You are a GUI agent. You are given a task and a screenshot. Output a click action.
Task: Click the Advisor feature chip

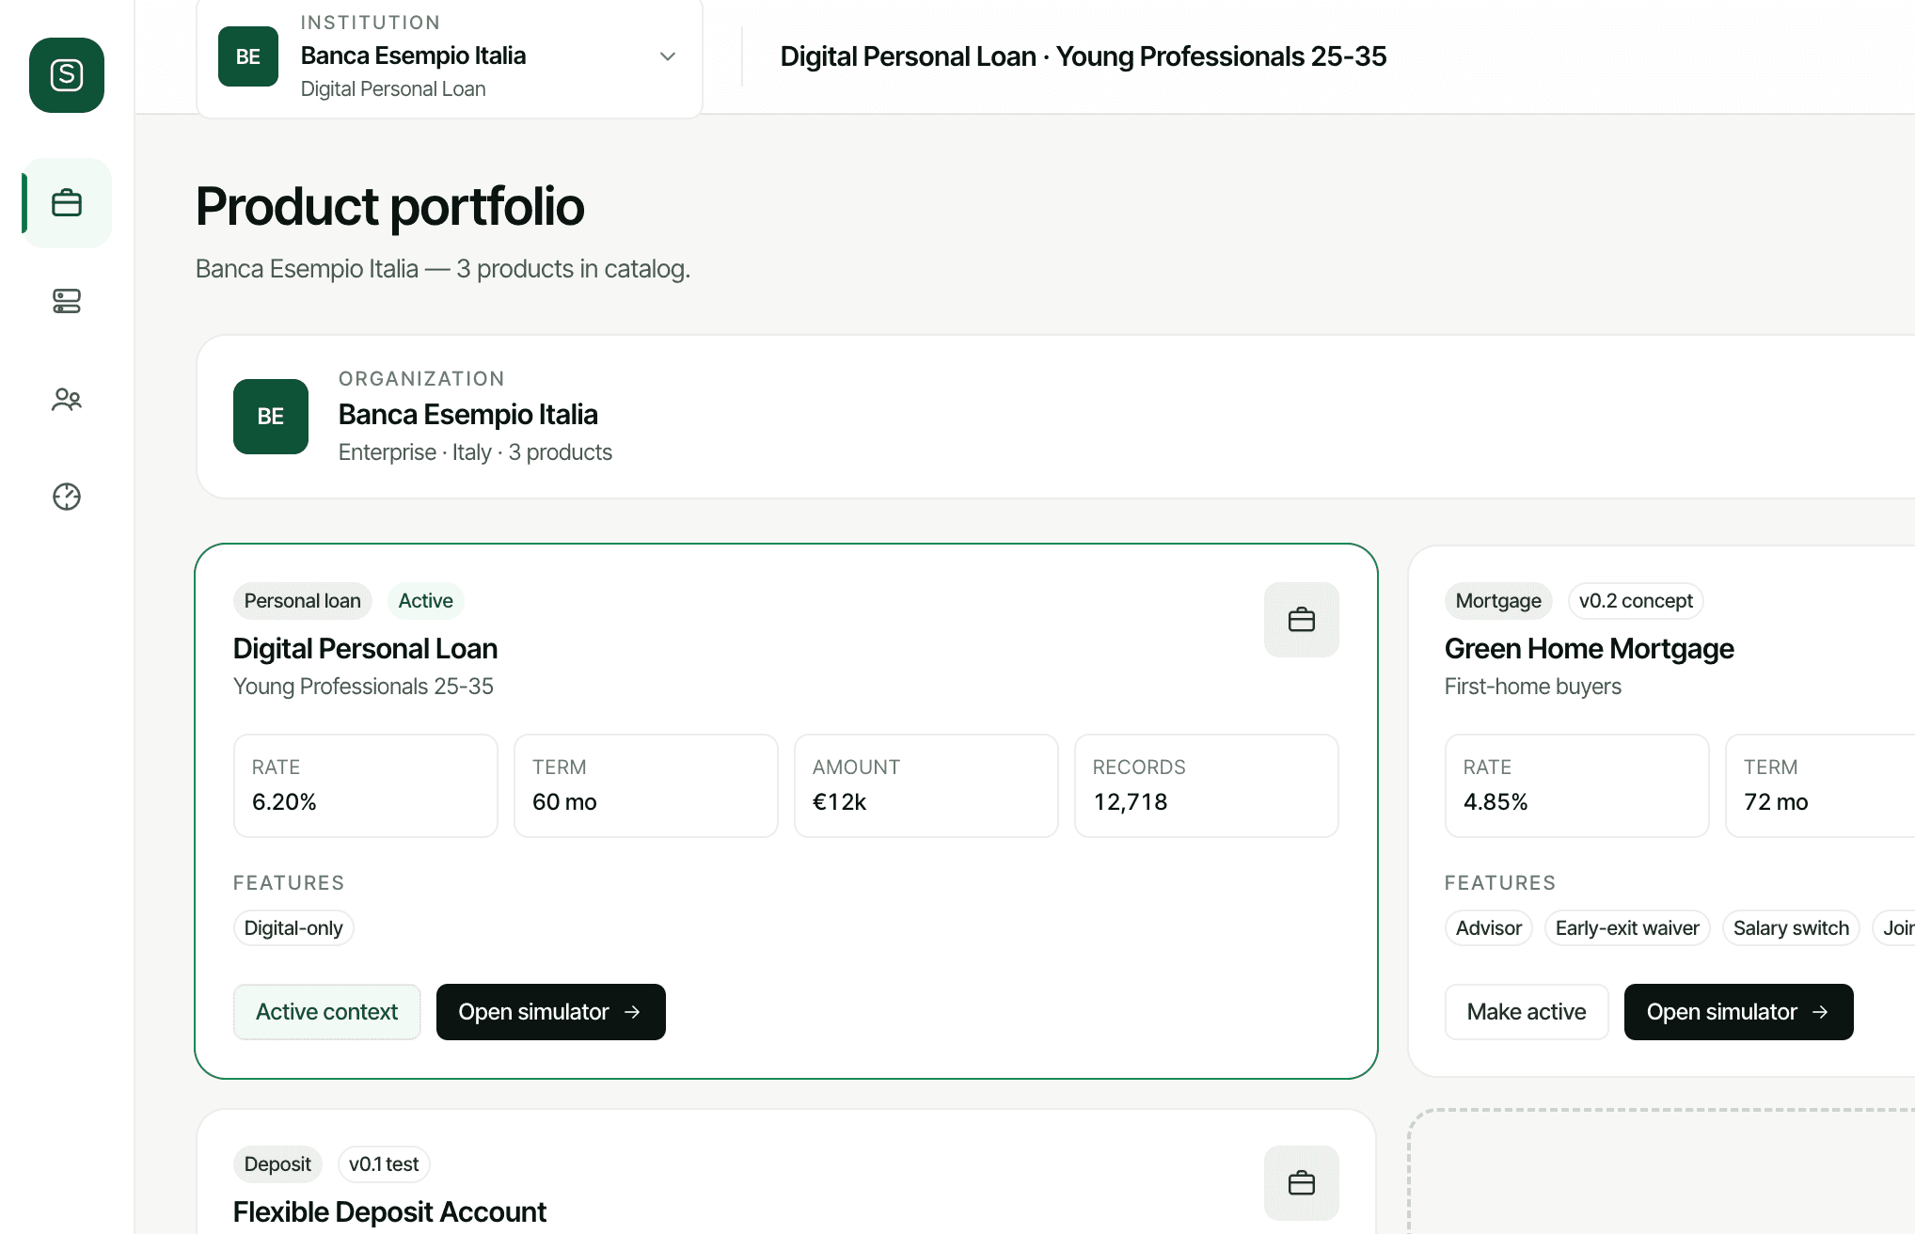pyautogui.click(x=1489, y=928)
